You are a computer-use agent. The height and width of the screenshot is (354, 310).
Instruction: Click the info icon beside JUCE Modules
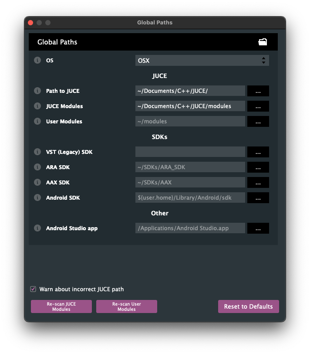tap(37, 106)
